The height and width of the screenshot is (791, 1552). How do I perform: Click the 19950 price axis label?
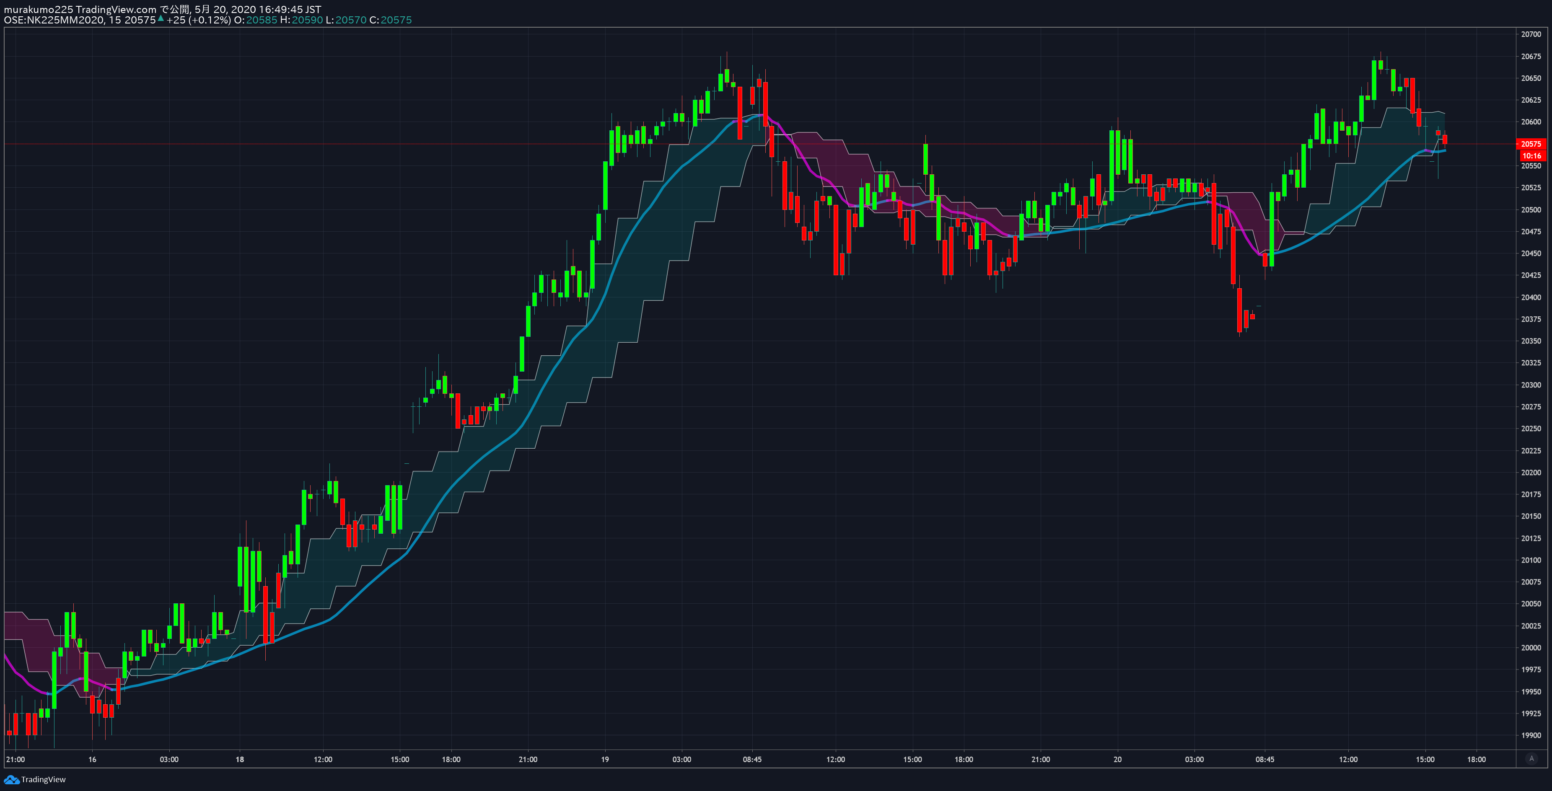pos(1531,692)
